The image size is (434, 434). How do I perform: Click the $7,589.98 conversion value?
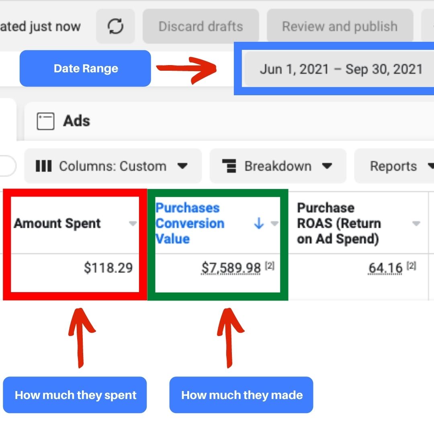[231, 268]
